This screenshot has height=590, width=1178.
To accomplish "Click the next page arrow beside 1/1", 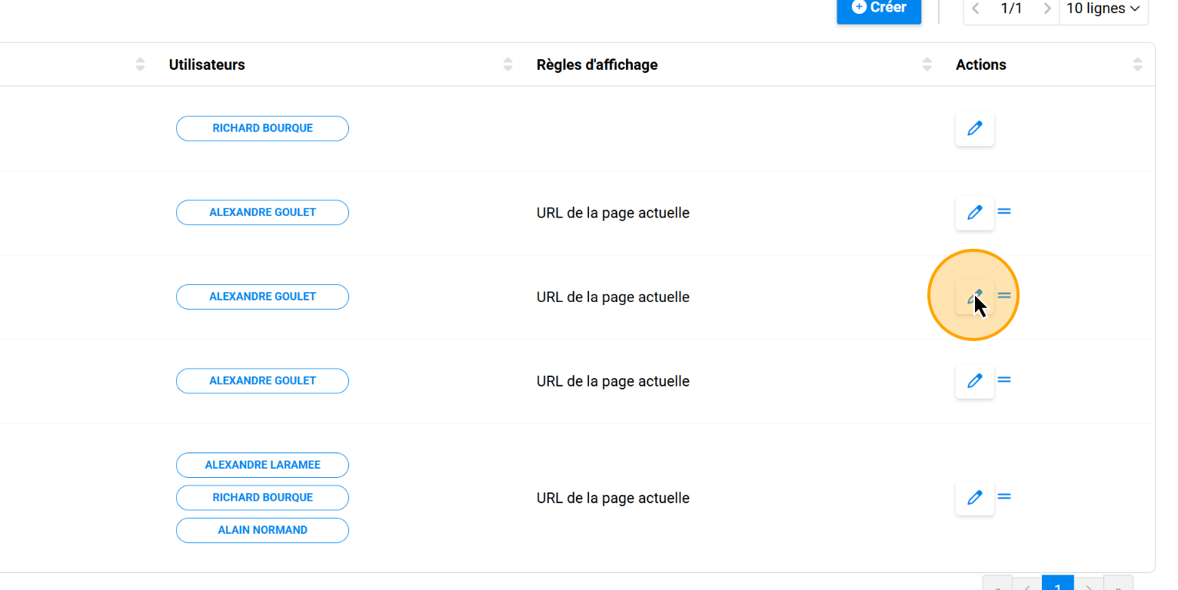I will click(x=1047, y=9).
